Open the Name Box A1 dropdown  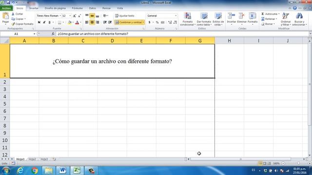(34, 34)
